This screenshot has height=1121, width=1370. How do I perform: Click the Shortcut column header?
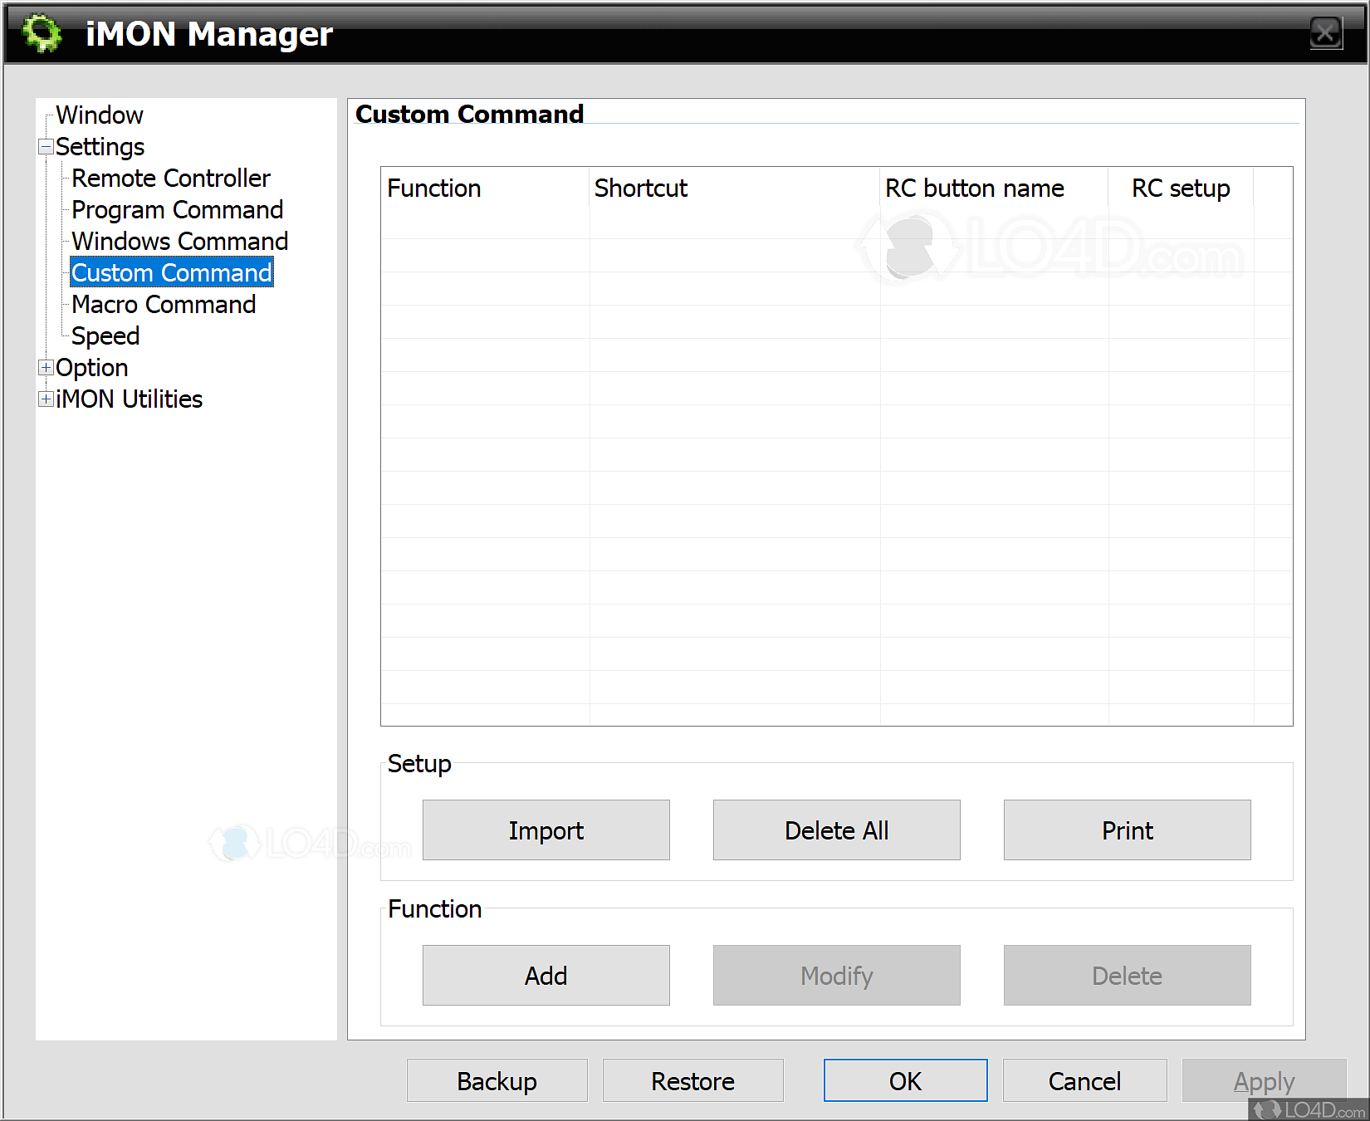point(640,188)
